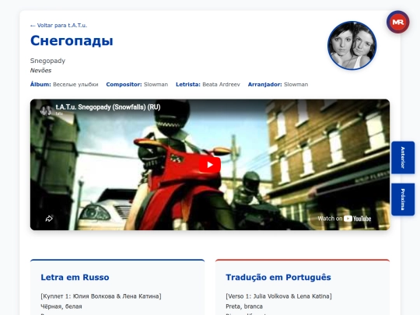Click the Snegopady transliteration text
Image resolution: width=420 pixels, height=315 pixels.
coord(47,61)
